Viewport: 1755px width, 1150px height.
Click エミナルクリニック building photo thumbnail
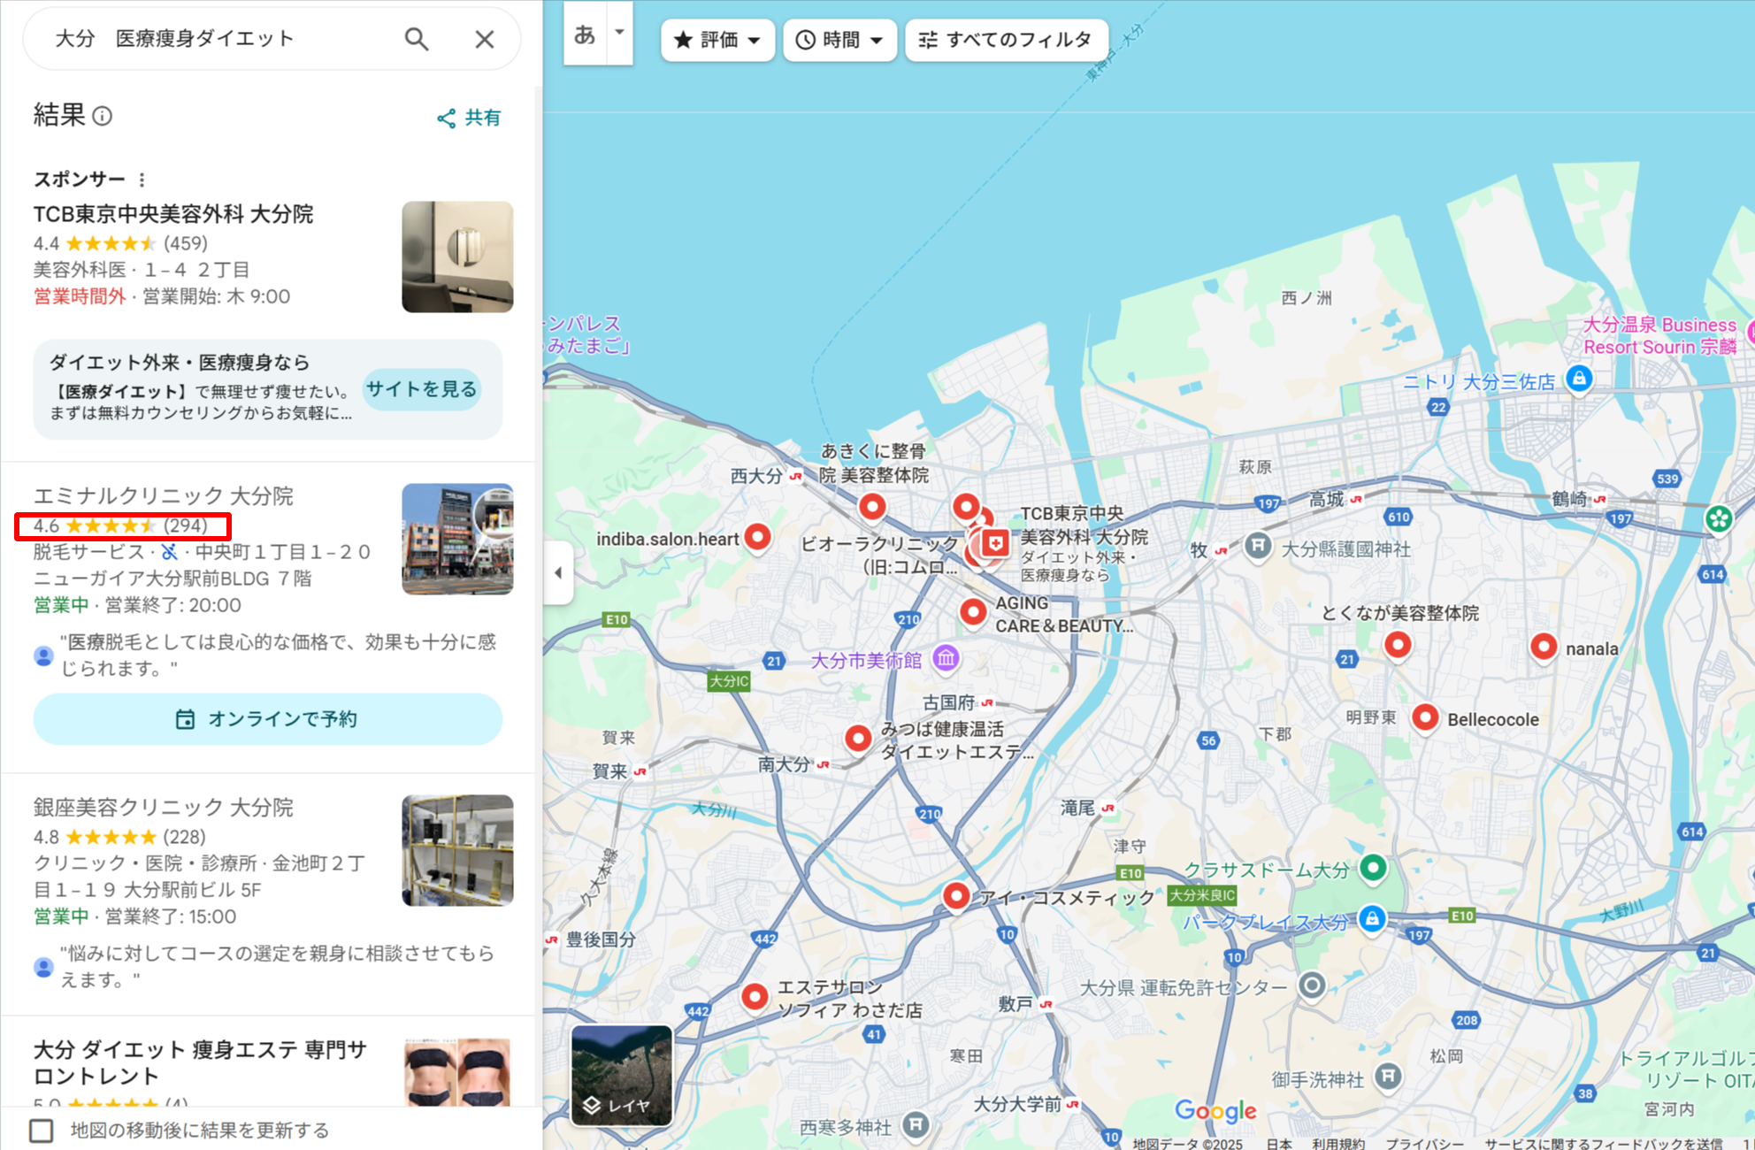[x=457, y=539]
